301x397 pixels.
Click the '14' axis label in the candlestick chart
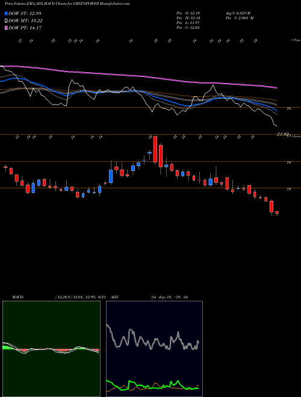[288, 162]
